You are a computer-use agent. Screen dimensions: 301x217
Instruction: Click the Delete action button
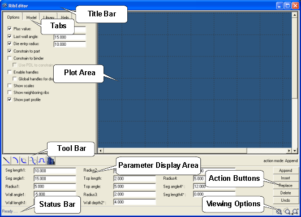[286, 193]
